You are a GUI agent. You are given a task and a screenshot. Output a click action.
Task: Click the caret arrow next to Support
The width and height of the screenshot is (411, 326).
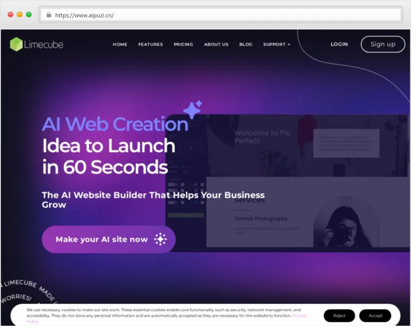coord(289,45)
